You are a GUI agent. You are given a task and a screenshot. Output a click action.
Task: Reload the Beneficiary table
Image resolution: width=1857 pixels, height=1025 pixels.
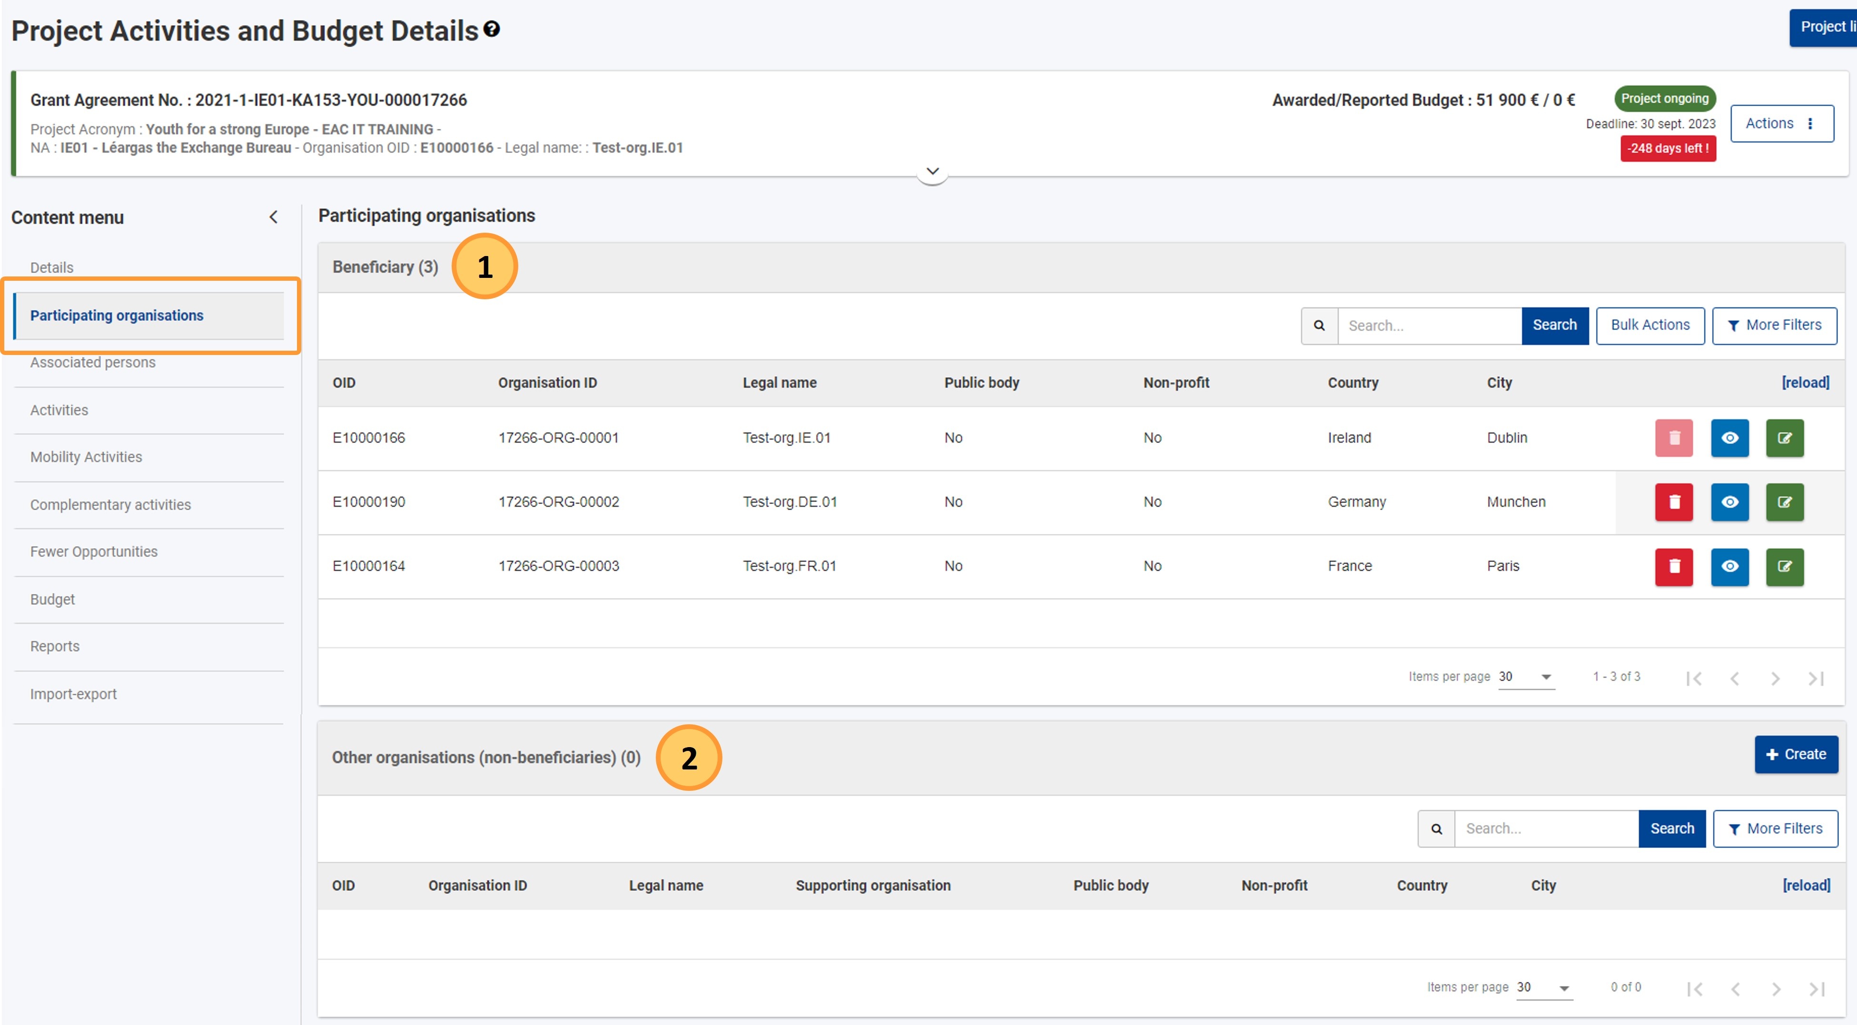(1805, 383)
